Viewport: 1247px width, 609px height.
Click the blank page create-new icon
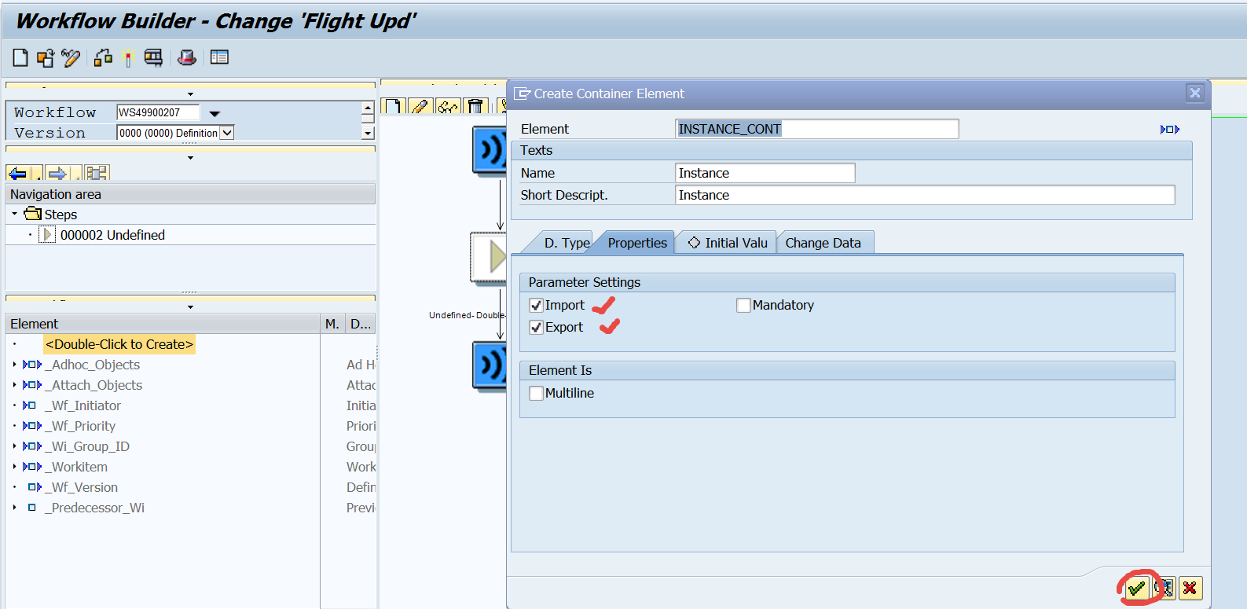point(20,57)
